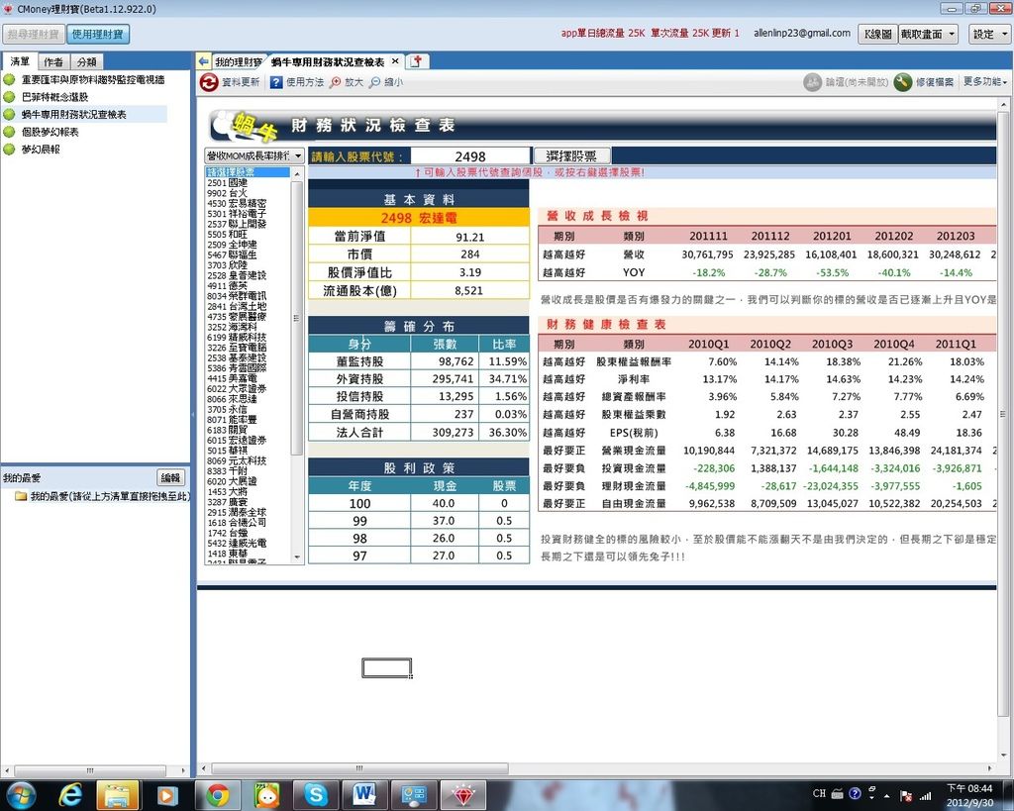Expand the 設定 dropdown

pyautogui.click(x=1004, y=34)
